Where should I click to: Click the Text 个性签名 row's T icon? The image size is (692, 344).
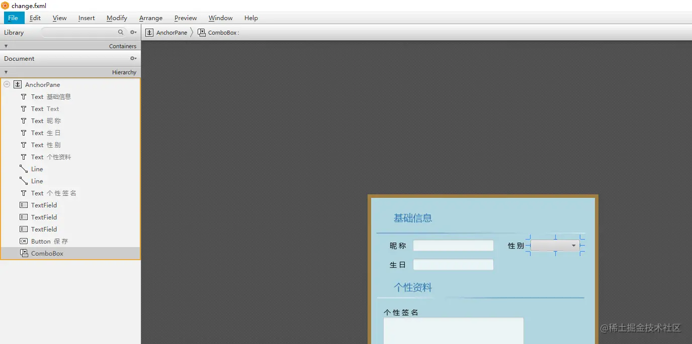[24, 193]
